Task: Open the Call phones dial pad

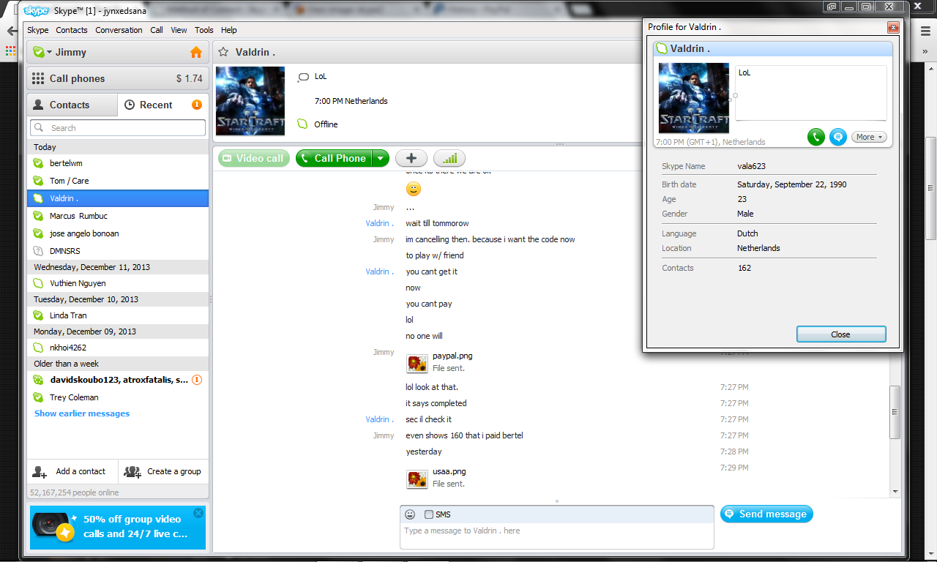Action: 118,78
